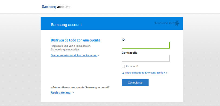Click the 'Regístrate aquí' link
The width and height of the screenshot is (220, 106).
(x=61, y=92)
